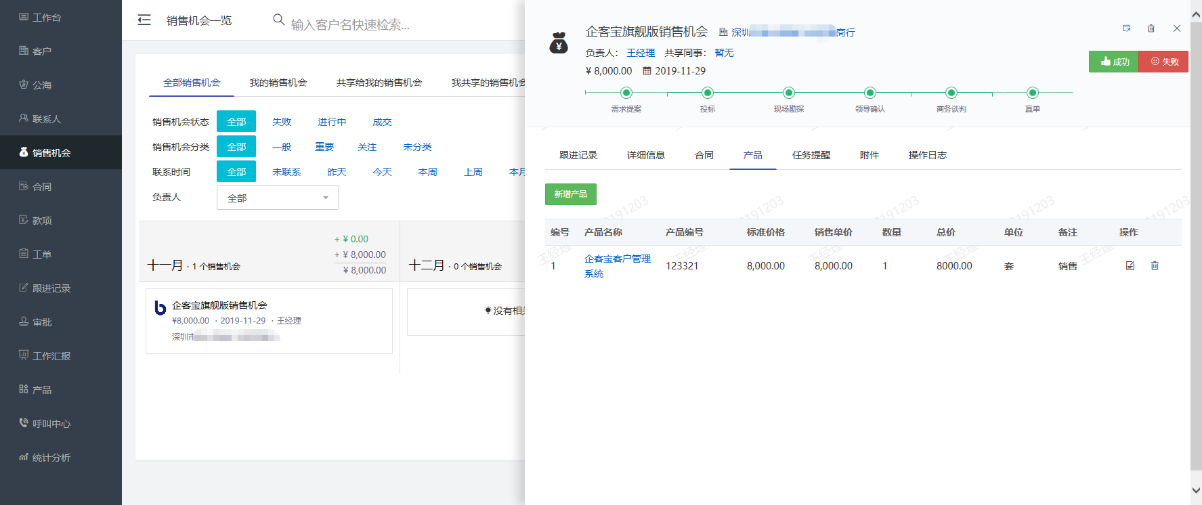Click the 新增产品 button
This screenshot has height=505, width=1202.
(x=571, y=194)
